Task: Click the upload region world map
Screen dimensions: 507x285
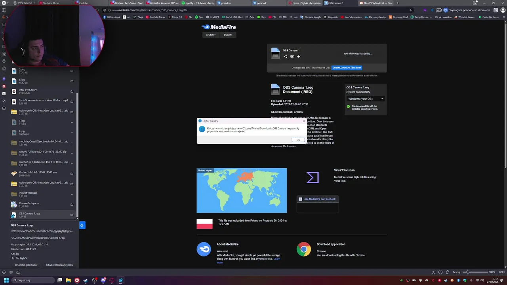Action: (x=242, y=190)
